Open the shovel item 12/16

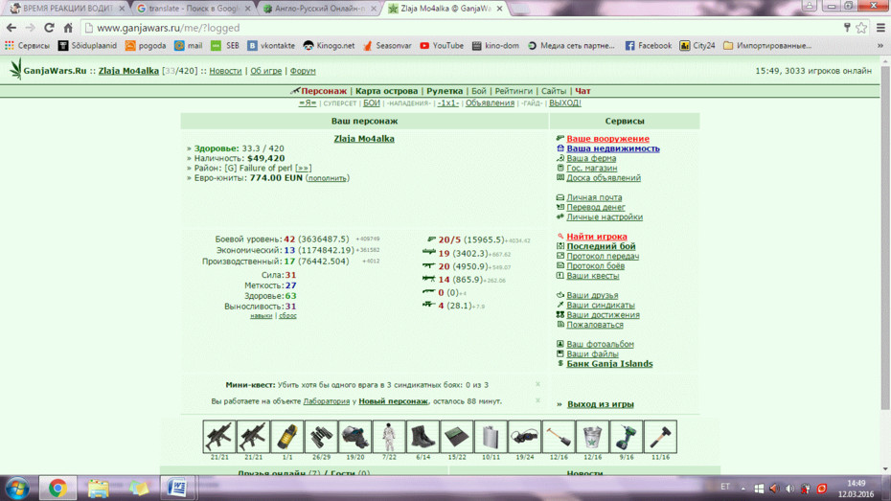pos(559,436)
